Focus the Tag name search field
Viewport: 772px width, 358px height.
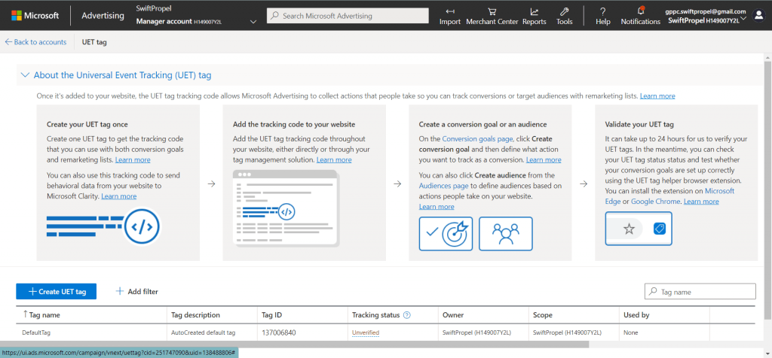pyautogui.click(x=700, y=292)
